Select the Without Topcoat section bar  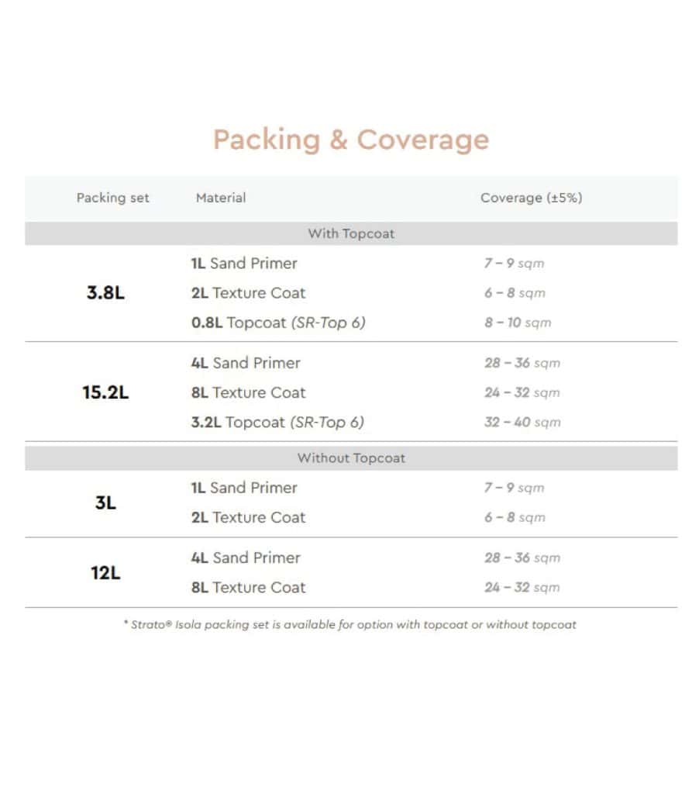pos(351,458)
